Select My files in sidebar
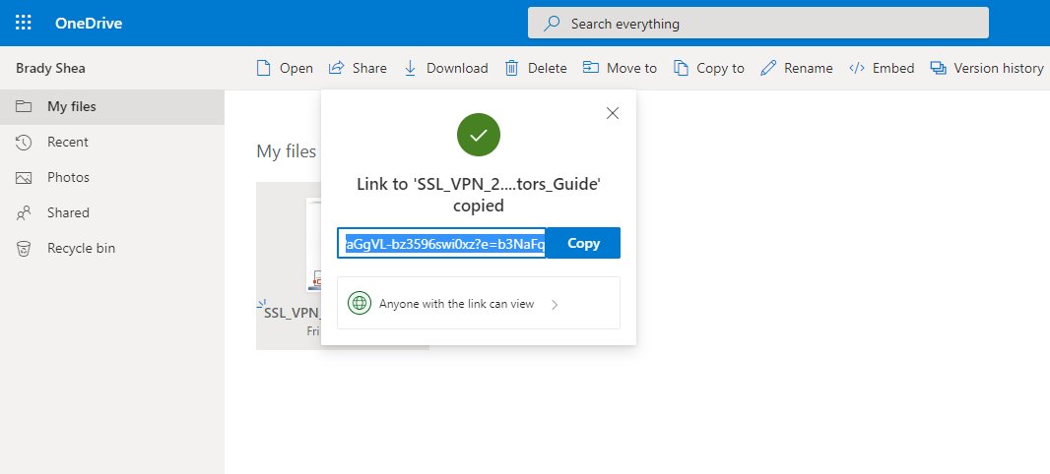1050x474 pixels. [71, 106]
